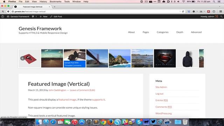The height and width of the screenshot is (126, 224).
Task: Click Comments RSS link
Action: (x=163, y=107)
